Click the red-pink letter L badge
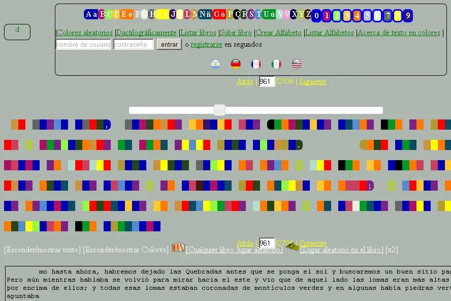451x301 pixels. (x=187, y=14)
